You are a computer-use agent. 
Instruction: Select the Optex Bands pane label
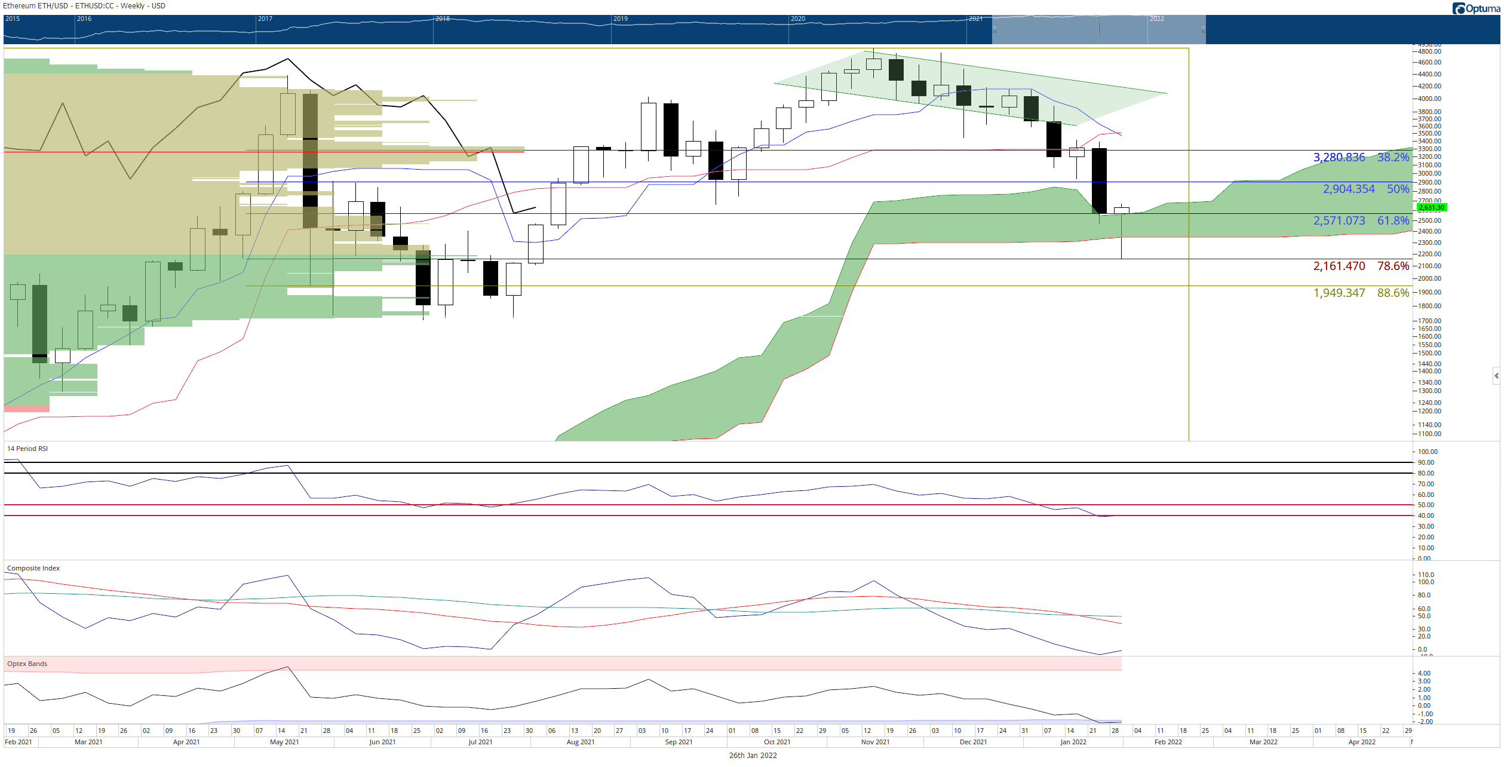pos(27,664)
